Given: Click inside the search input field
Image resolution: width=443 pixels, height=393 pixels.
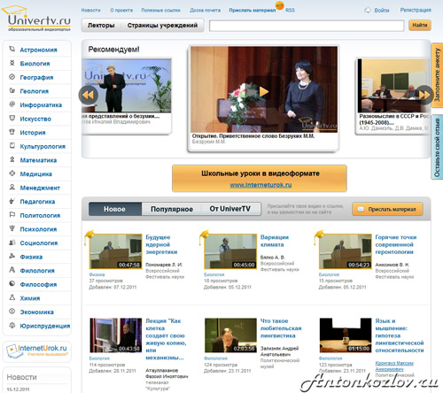Looking at the screenshot, I should point(307,26).
